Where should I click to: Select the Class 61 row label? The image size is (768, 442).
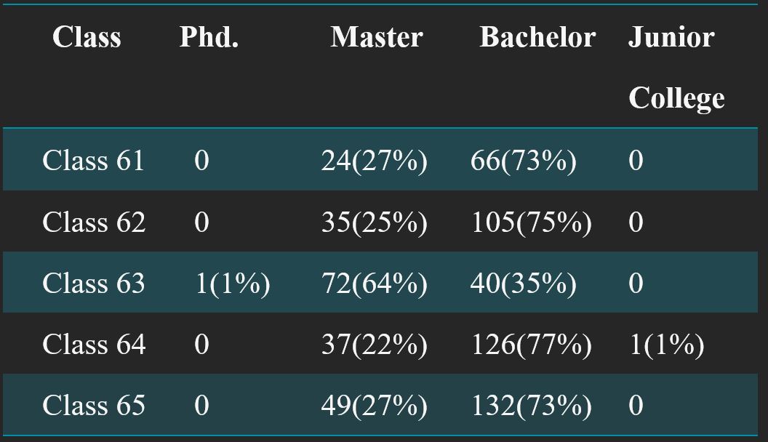[93, 161]
